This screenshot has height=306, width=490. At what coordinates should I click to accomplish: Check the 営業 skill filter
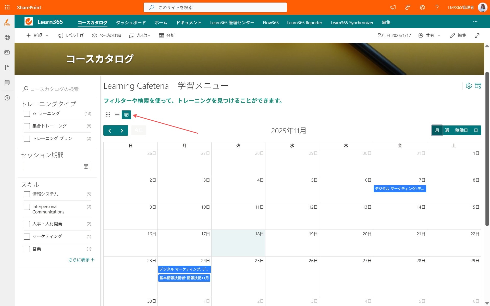click(x=27, y=249)
